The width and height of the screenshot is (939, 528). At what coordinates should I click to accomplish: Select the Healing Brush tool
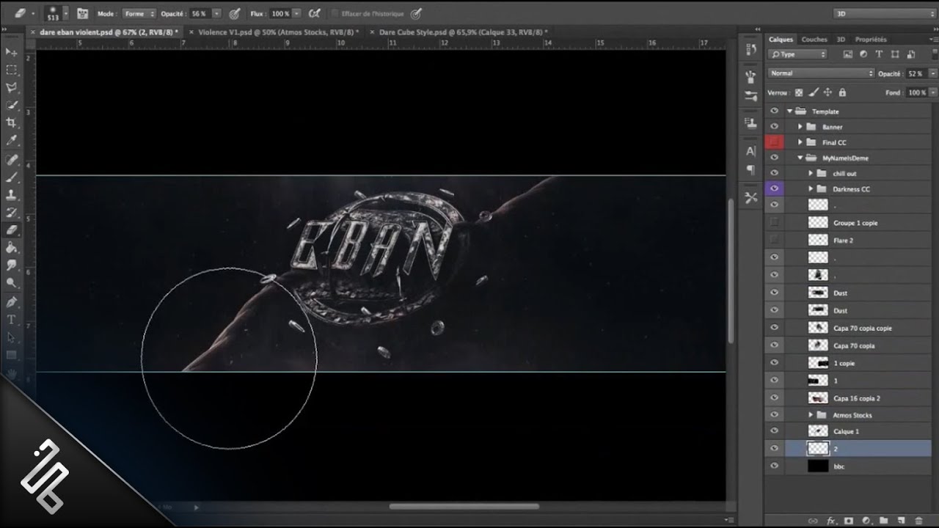point(11,159)
